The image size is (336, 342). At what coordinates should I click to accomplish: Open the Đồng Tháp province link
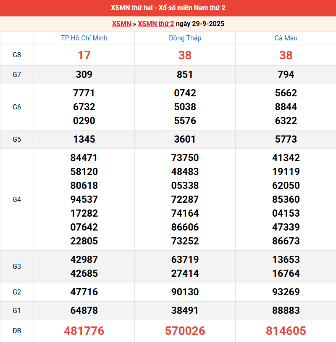[185, 38]
